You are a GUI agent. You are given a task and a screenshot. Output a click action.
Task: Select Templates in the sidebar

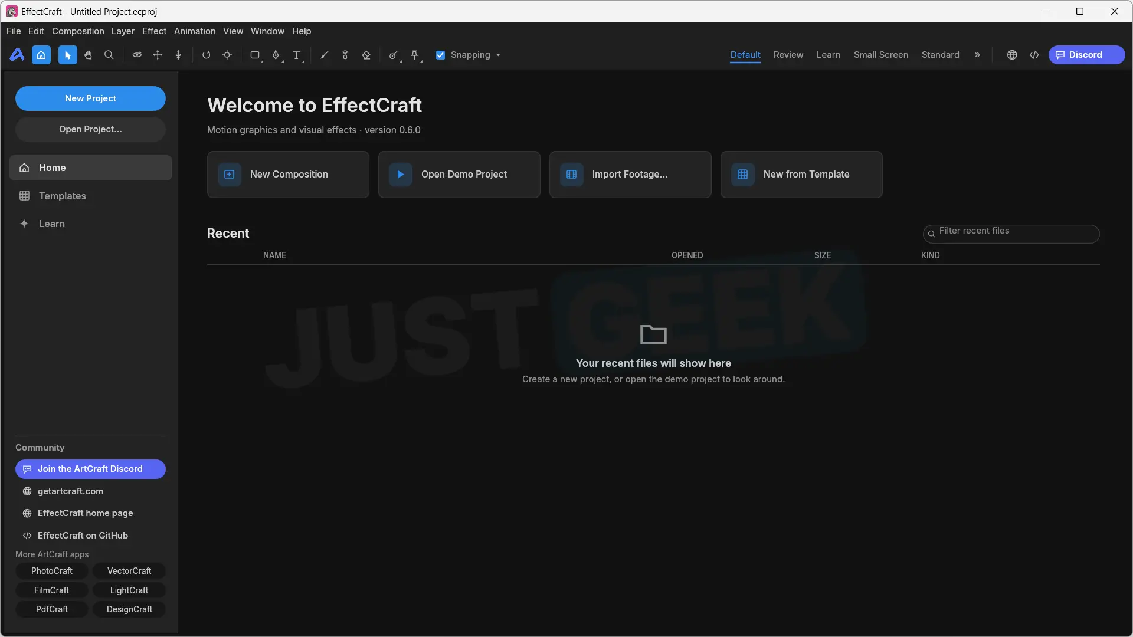pos(90,196)
